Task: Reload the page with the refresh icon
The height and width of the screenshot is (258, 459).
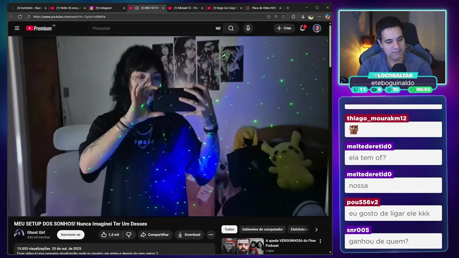Action: [20, 16]
